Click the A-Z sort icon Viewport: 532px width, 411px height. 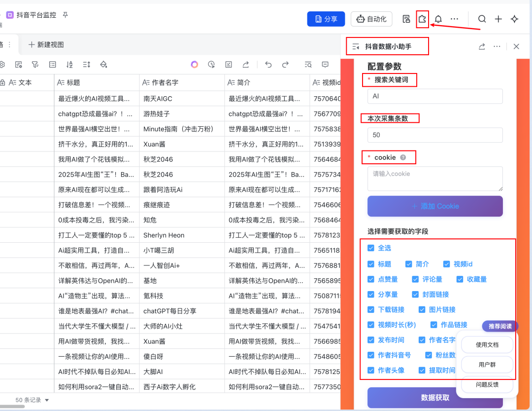point(69,65)
